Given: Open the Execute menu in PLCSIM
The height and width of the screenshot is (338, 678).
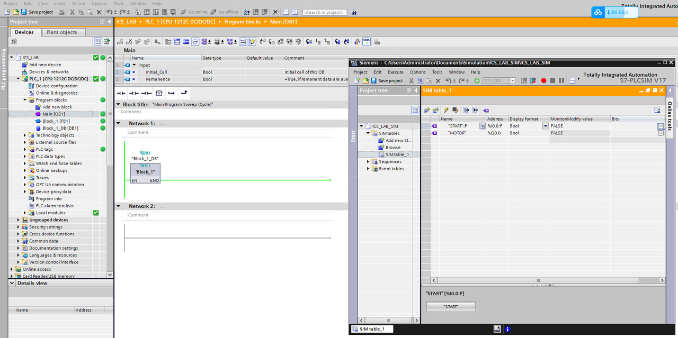Looking at the screenshot, I should [x=395, y=72].
